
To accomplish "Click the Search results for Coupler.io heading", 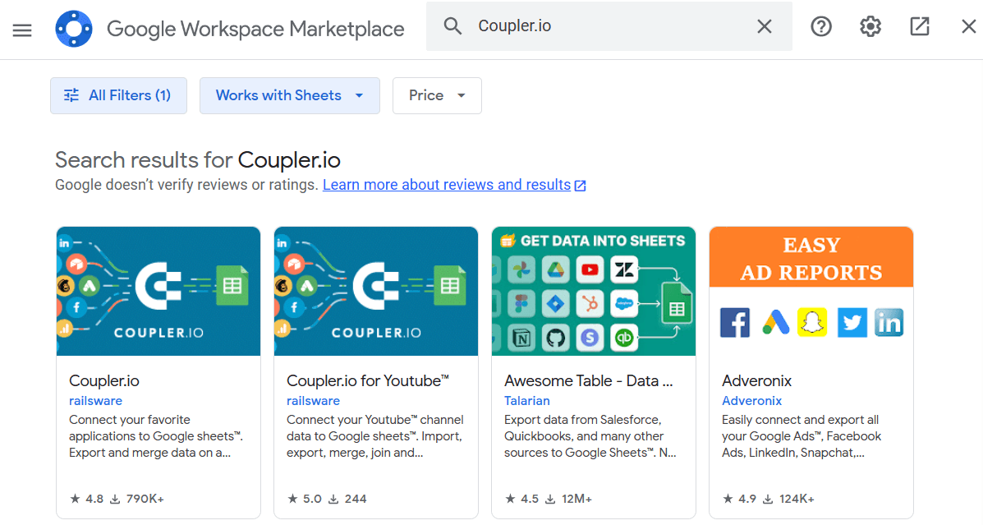I will click(x=197, y=160).
